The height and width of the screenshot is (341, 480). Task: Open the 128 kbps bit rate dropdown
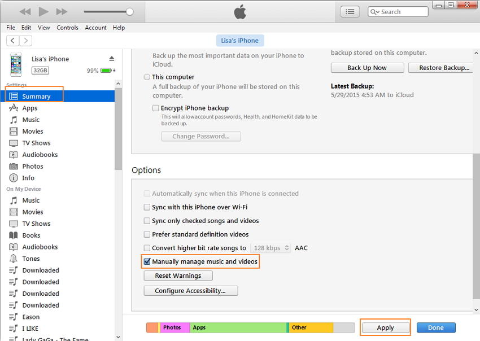(270, 248)
